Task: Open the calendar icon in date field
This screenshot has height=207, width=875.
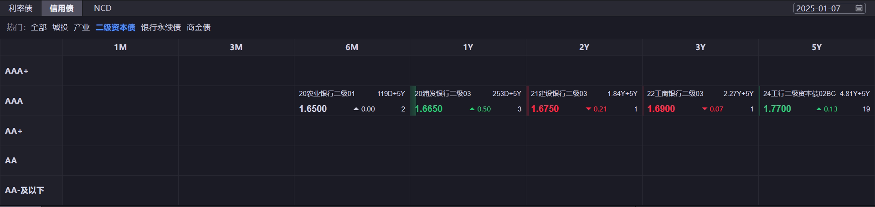Action: point(859,8)
